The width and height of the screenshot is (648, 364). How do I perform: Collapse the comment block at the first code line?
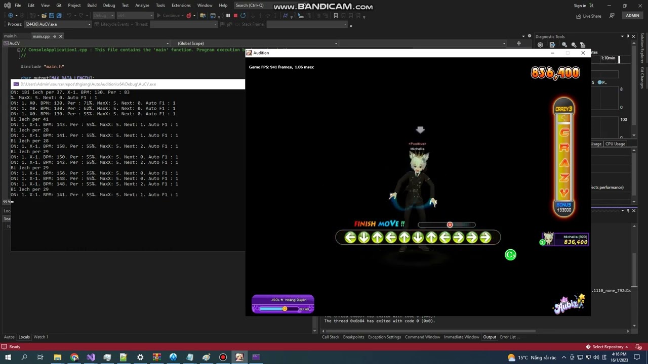(19, 50)
